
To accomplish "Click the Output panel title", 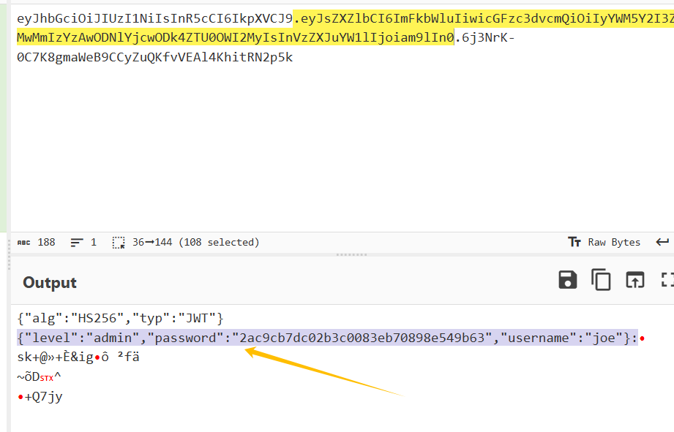I will (x=50, y=283).
